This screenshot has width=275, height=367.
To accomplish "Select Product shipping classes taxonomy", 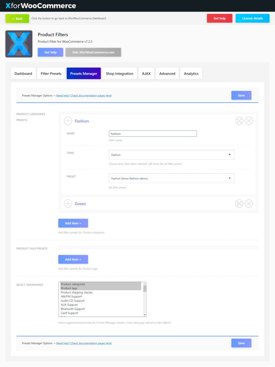I will (101, 292).
